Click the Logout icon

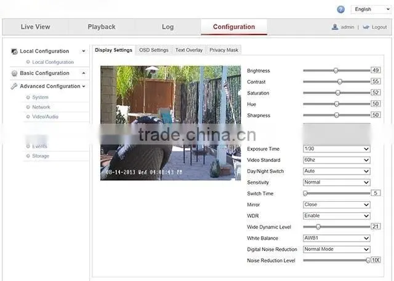(x=366, y=27)
